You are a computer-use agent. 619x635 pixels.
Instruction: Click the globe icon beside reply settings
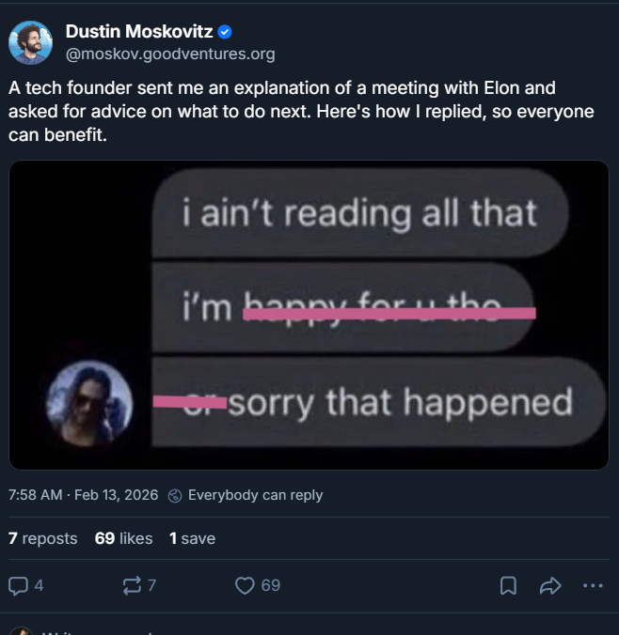point(174,495)
